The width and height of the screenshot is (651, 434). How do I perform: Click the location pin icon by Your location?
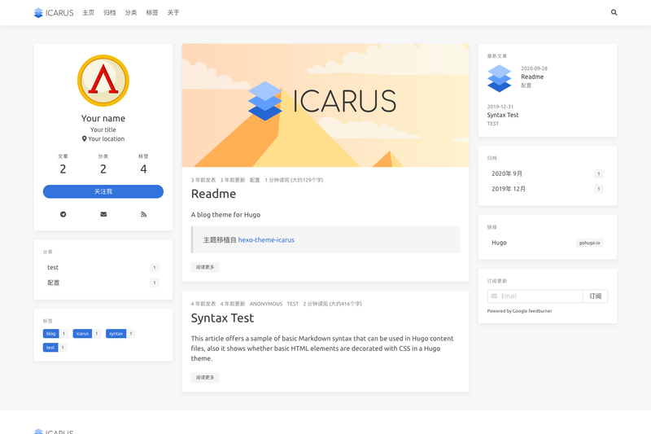(85, 138)
